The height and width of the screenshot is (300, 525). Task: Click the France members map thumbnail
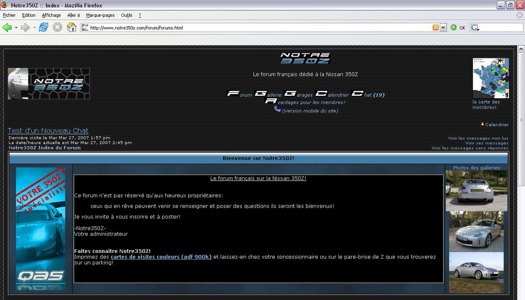coord(491,78)
